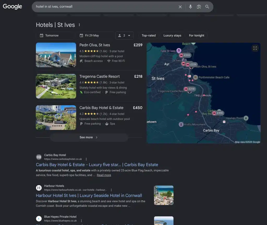Open the Pedn Olva, St Ives listing title
Image resolution: width=267 pixels, height=225 pixels.
(95, 45)
